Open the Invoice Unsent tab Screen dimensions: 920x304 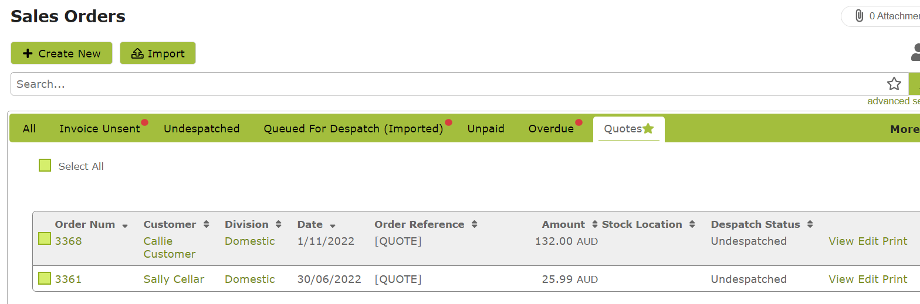tap(100, 129)
